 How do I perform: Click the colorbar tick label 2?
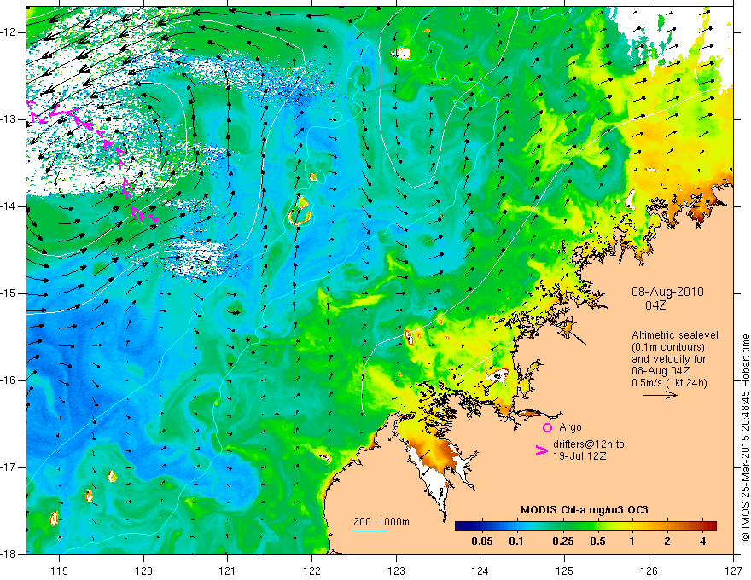point(667,542)
